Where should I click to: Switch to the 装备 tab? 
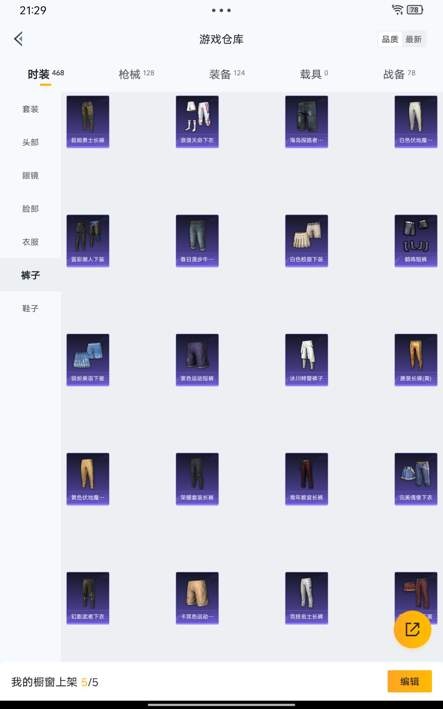pos(227,74)
